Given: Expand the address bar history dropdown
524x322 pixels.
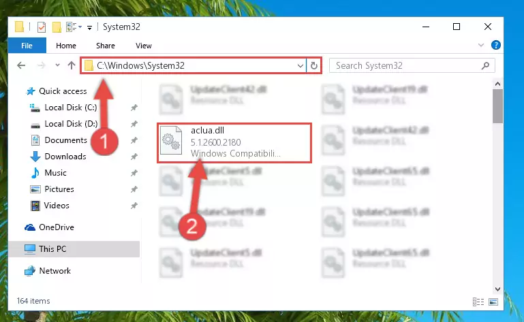Looking at the screenshot, I should (300, 66).
